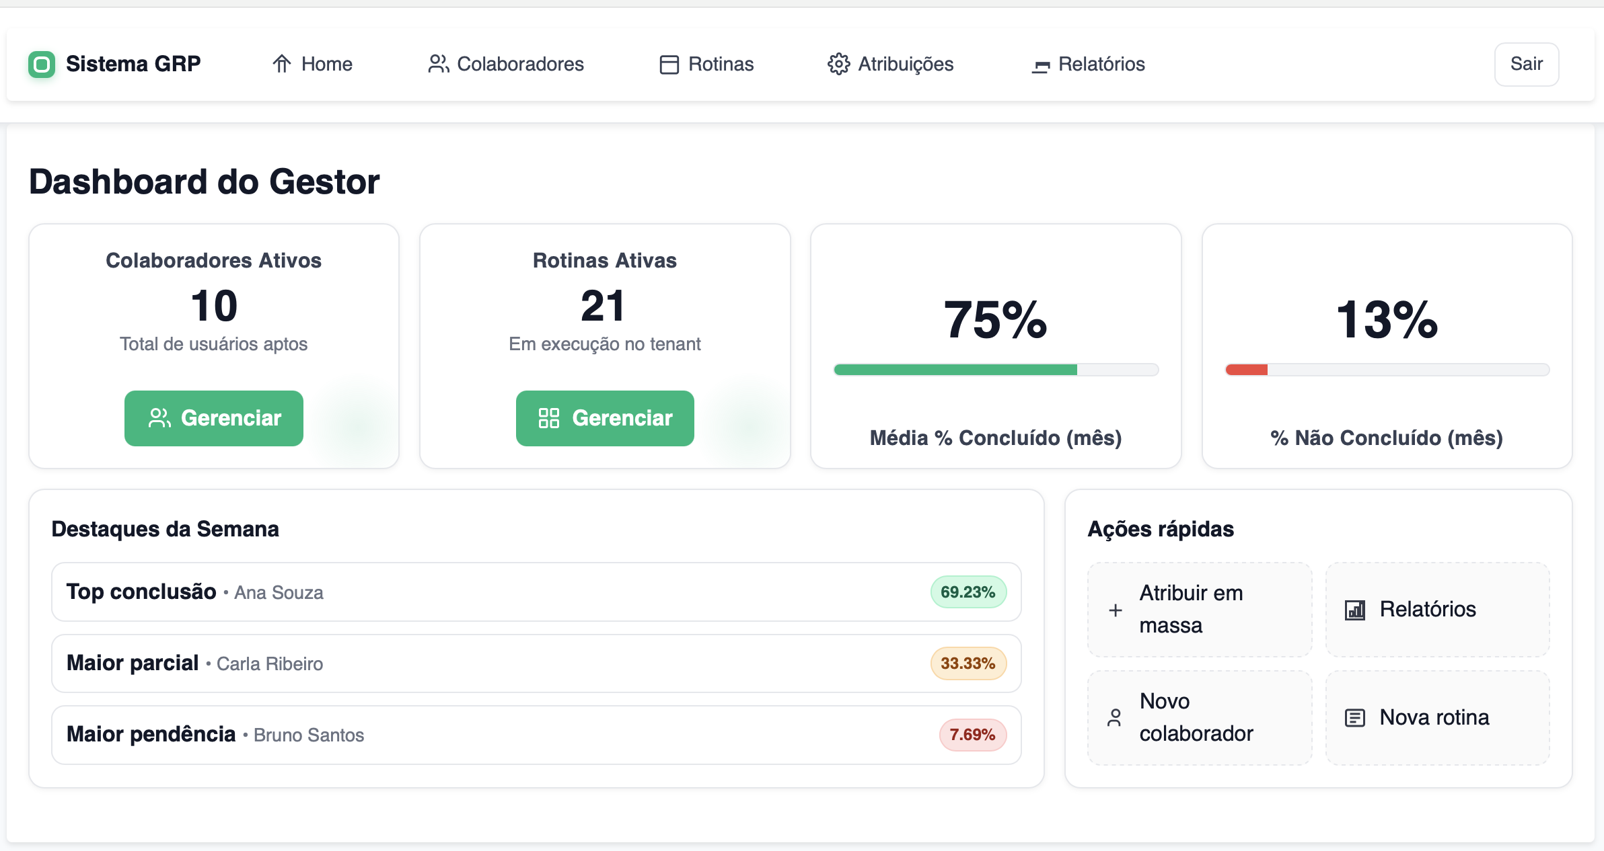Click the bar chart icon in Ações rápidas
The width and height of the screenshot is (1604, 851).
coord(1354,610)
